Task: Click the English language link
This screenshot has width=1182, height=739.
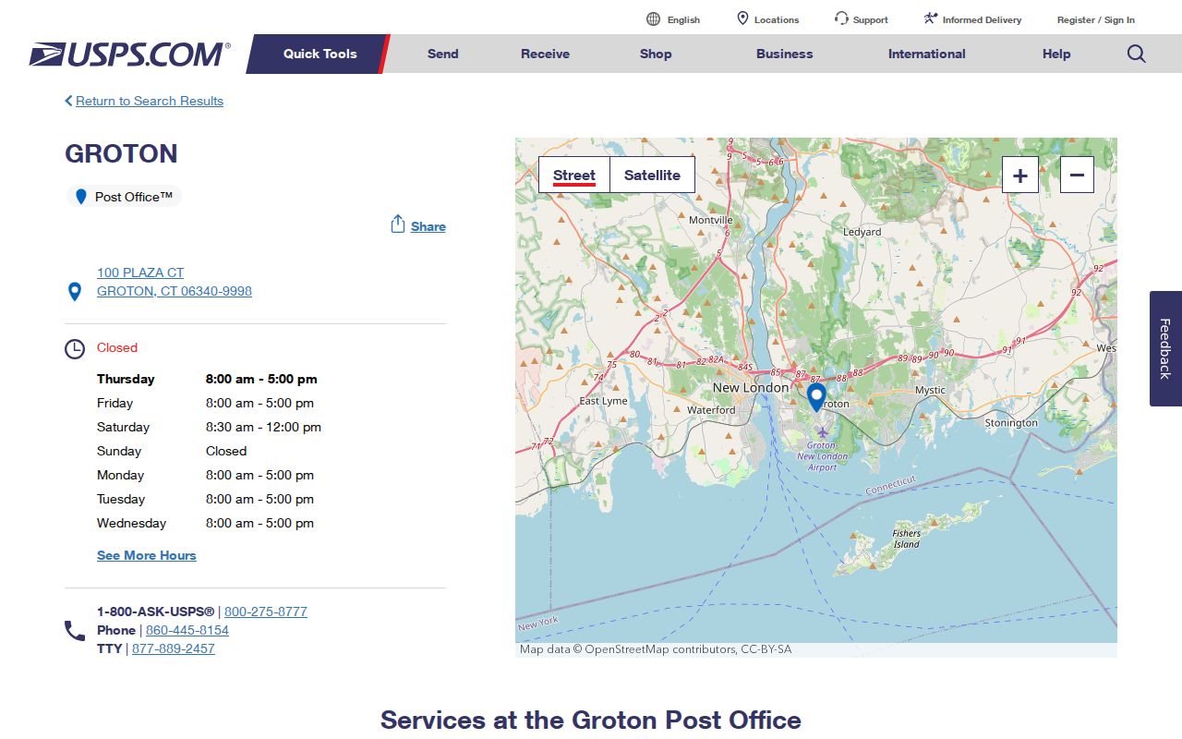Action: (683, 19)
